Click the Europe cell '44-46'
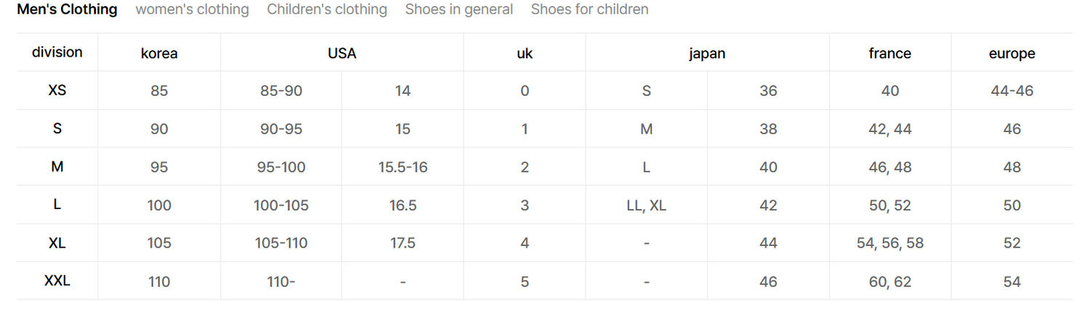1090x315 pixels. (1012, 91)
